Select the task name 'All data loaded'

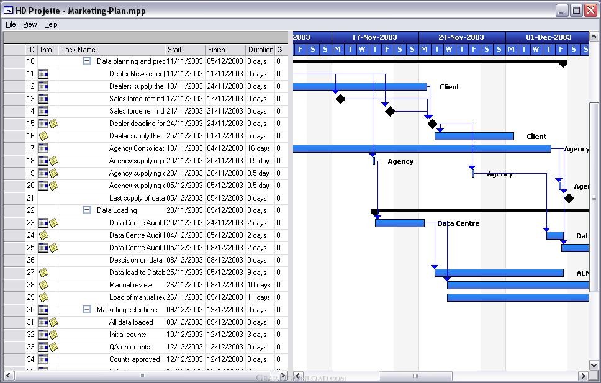click(131, 322)
